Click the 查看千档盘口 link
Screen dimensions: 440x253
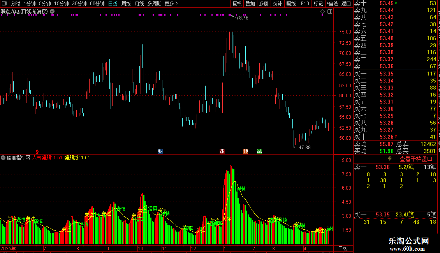[x=416, y=159]
